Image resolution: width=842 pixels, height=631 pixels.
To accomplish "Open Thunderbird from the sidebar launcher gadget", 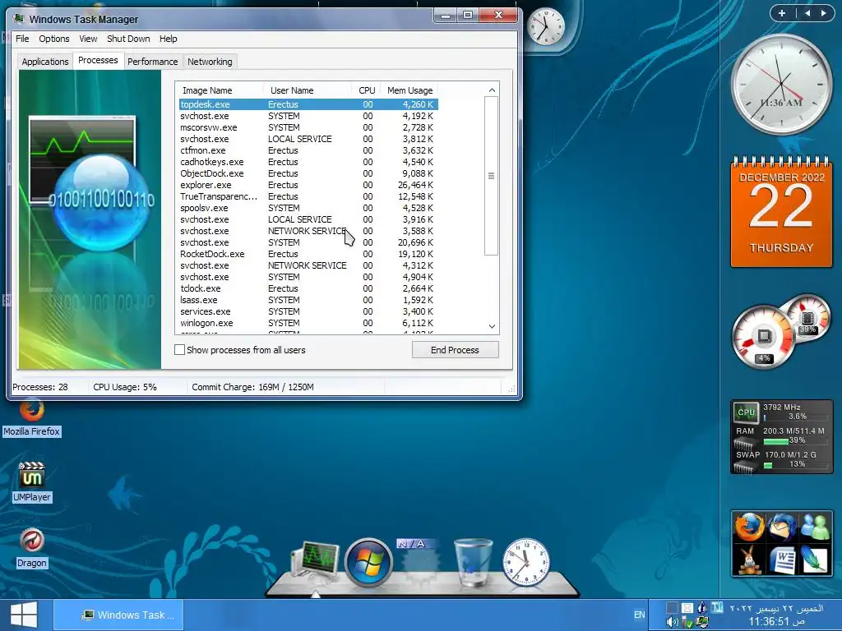I will coord(782,527).
